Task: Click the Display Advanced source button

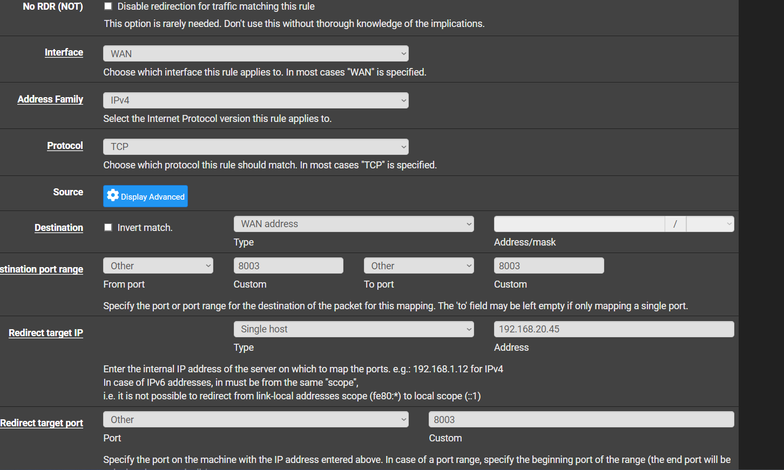Action: tap(146, 196)
